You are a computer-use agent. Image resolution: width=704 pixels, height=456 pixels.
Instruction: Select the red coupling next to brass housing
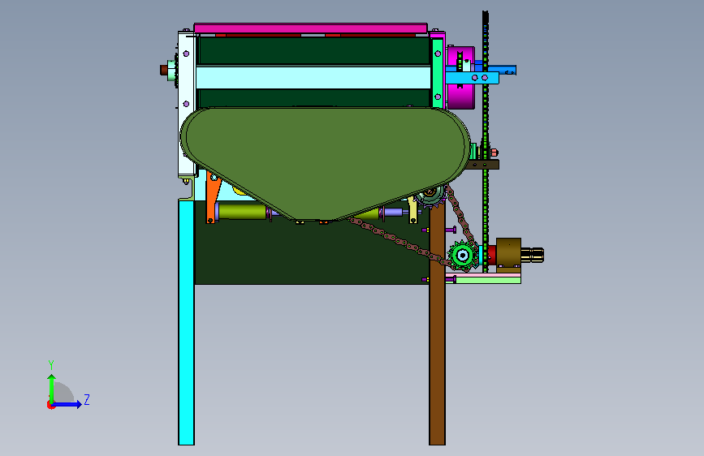[x=491, y=255]
